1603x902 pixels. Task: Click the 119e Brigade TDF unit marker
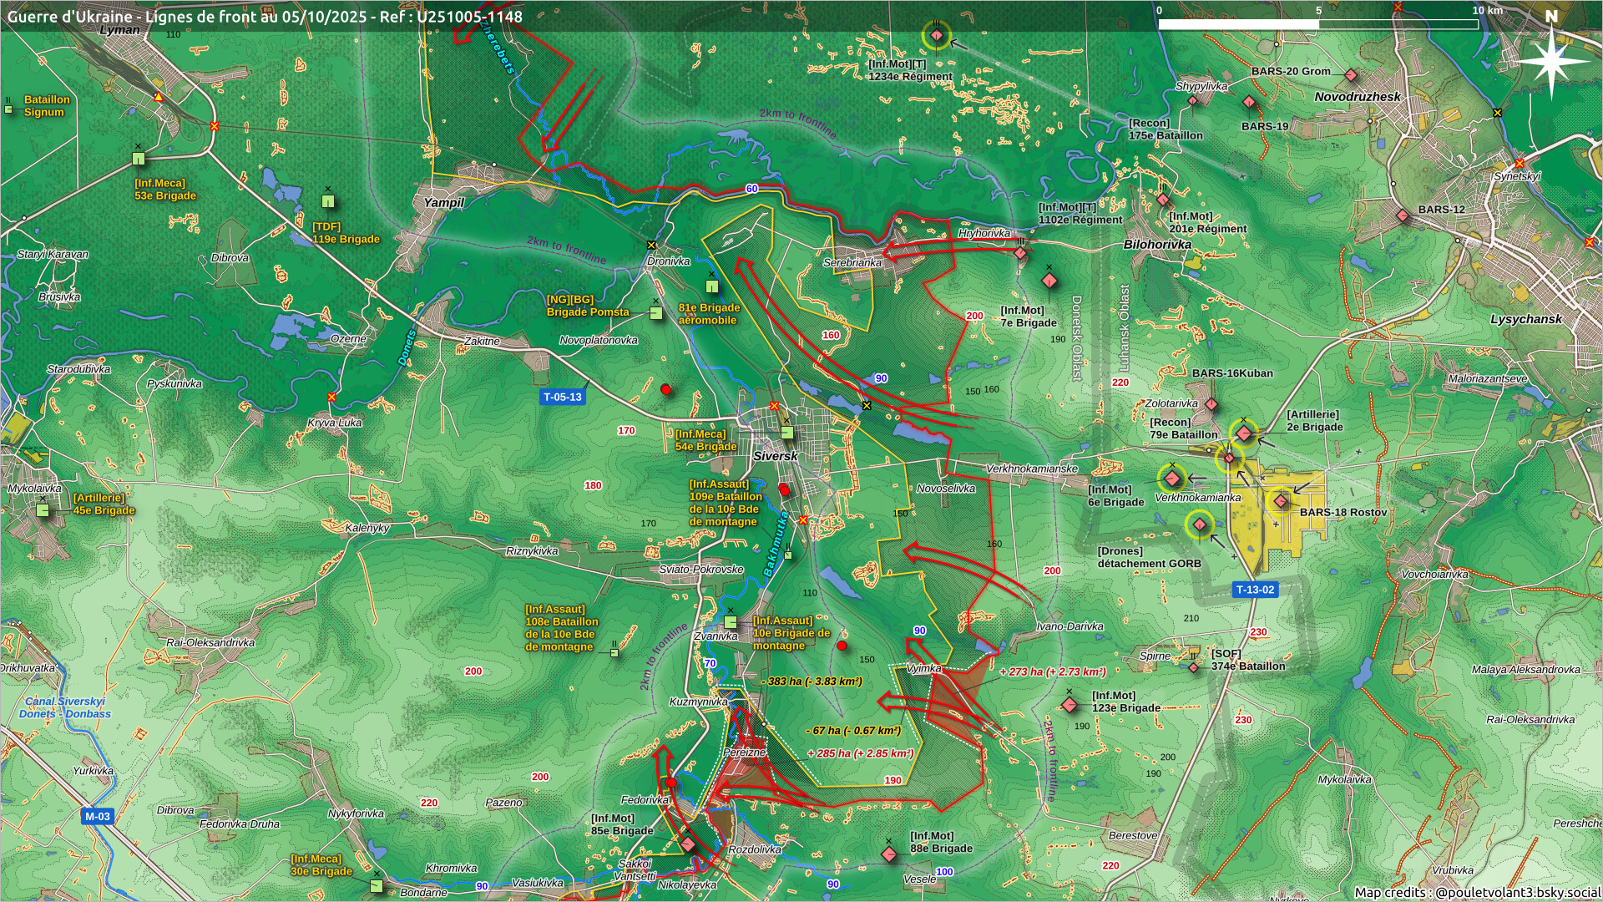click(x=328, y=201)
